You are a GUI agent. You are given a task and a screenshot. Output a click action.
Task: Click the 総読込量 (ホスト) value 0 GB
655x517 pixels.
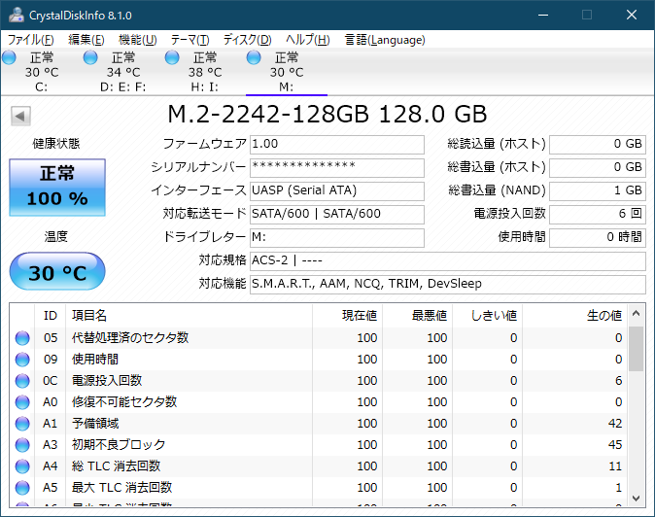[598, 145]
